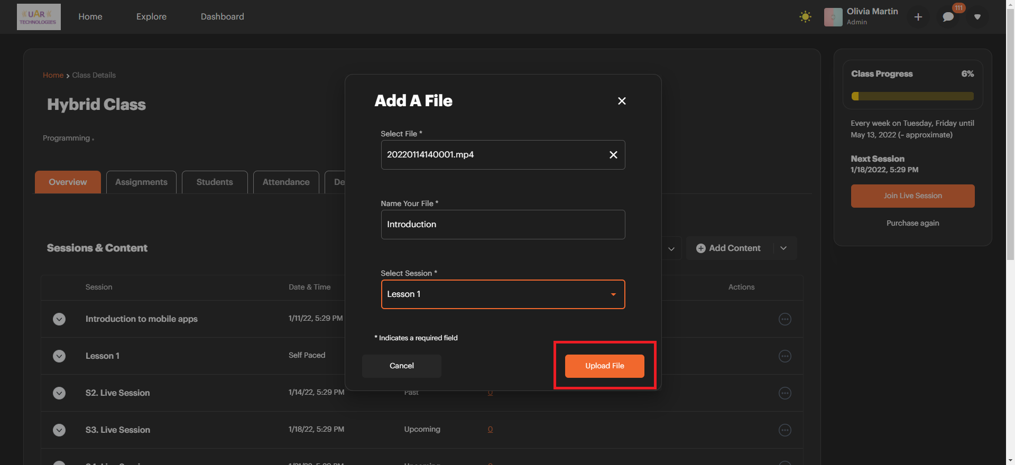This screenshot has height=465, width=1015.
Task: Click 1/18/2022, 5:29 PM next session time
Action: pyautogui.click(x=884, y=170)
